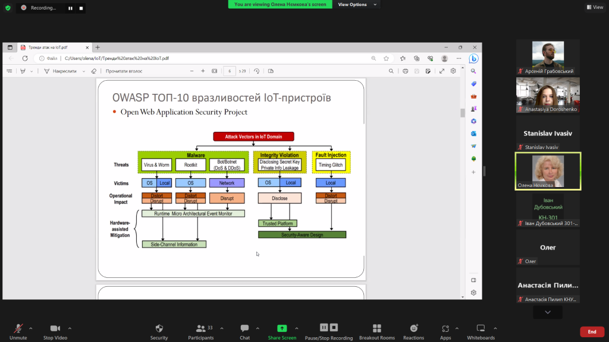Expand video options next to Stop Video

(x=70, y=328)
